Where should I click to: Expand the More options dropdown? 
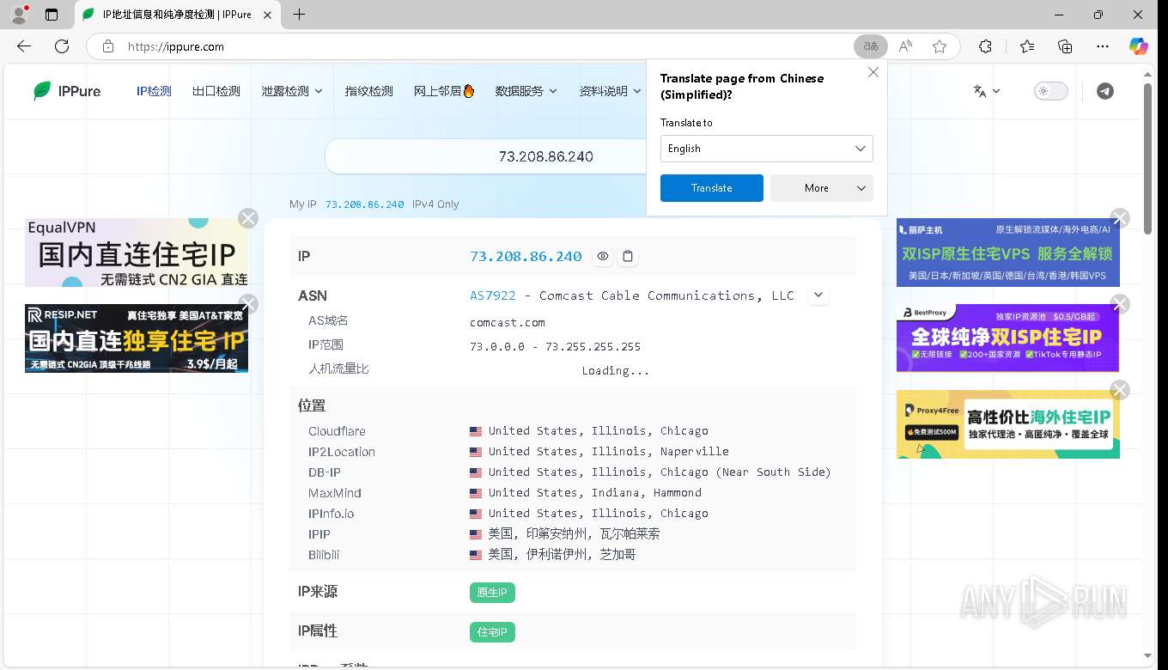point(821,188)
